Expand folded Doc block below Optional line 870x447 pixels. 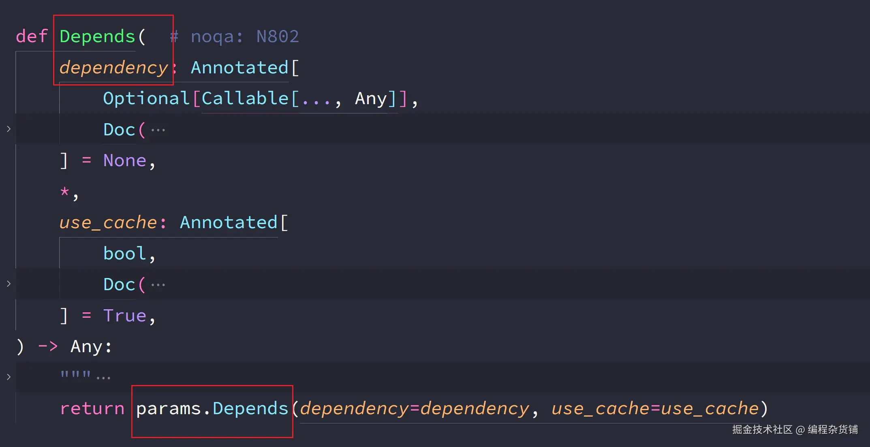pos(9,129)
